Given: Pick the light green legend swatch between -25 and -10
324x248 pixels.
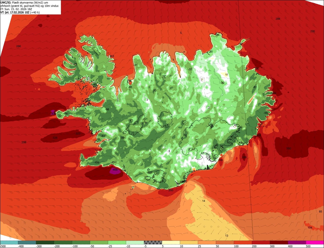Looking at the screenshot, I should (117, 242).
